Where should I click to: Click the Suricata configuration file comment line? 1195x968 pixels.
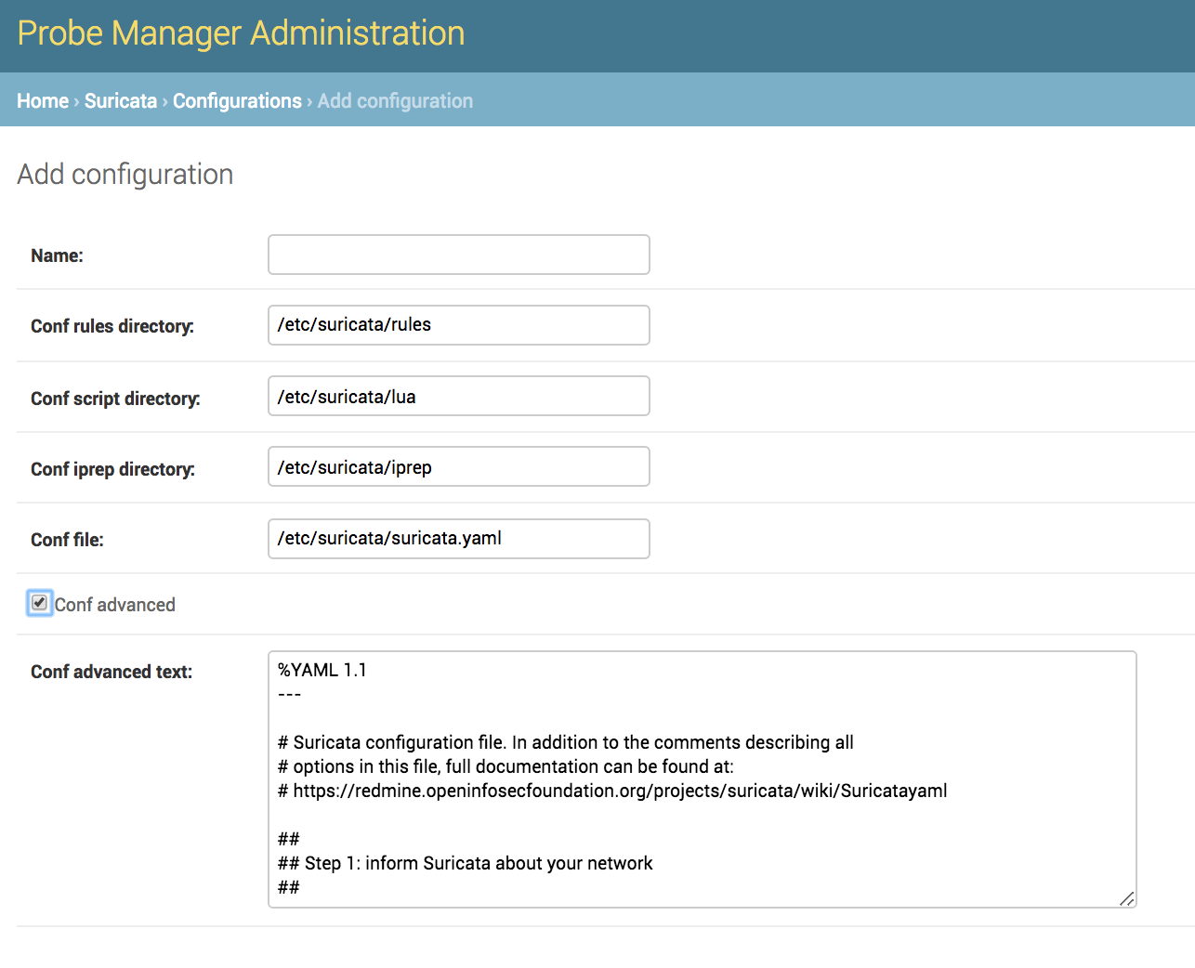565,742
